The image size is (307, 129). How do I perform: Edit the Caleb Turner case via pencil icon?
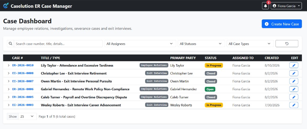pos(294,97)
